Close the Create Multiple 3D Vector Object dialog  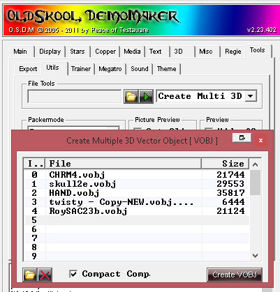[x=260, y=140]
